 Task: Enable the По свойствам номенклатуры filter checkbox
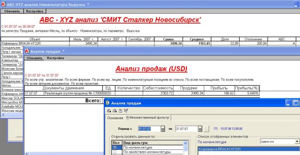coord(115,152)
